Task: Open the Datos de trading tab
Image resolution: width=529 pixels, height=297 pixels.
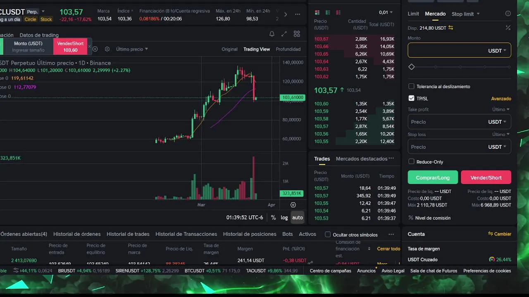Action: (x=39, y=35)
